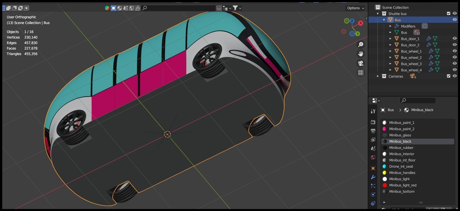
Task: Open the Object properties tab
Action: (x=373, y=168)
